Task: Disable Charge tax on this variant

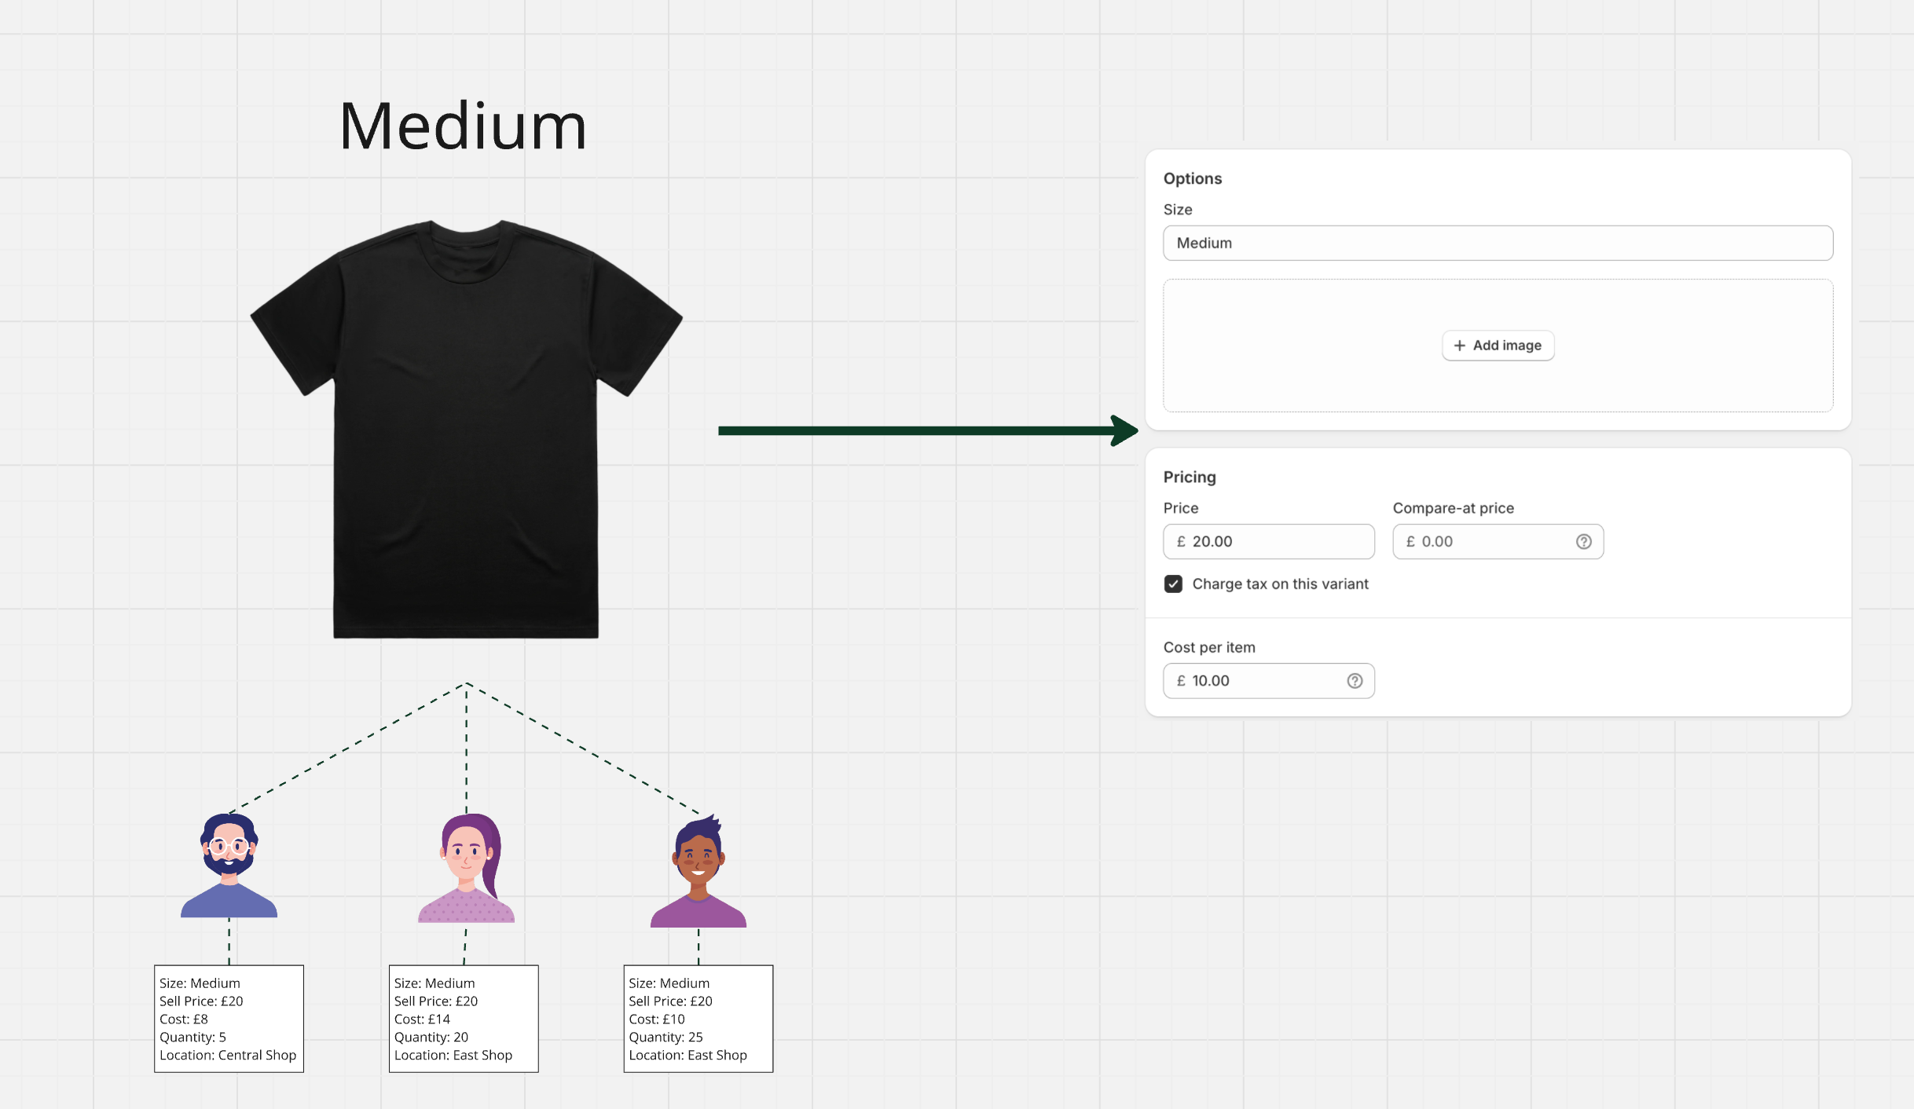Action: click(1173, 584)
